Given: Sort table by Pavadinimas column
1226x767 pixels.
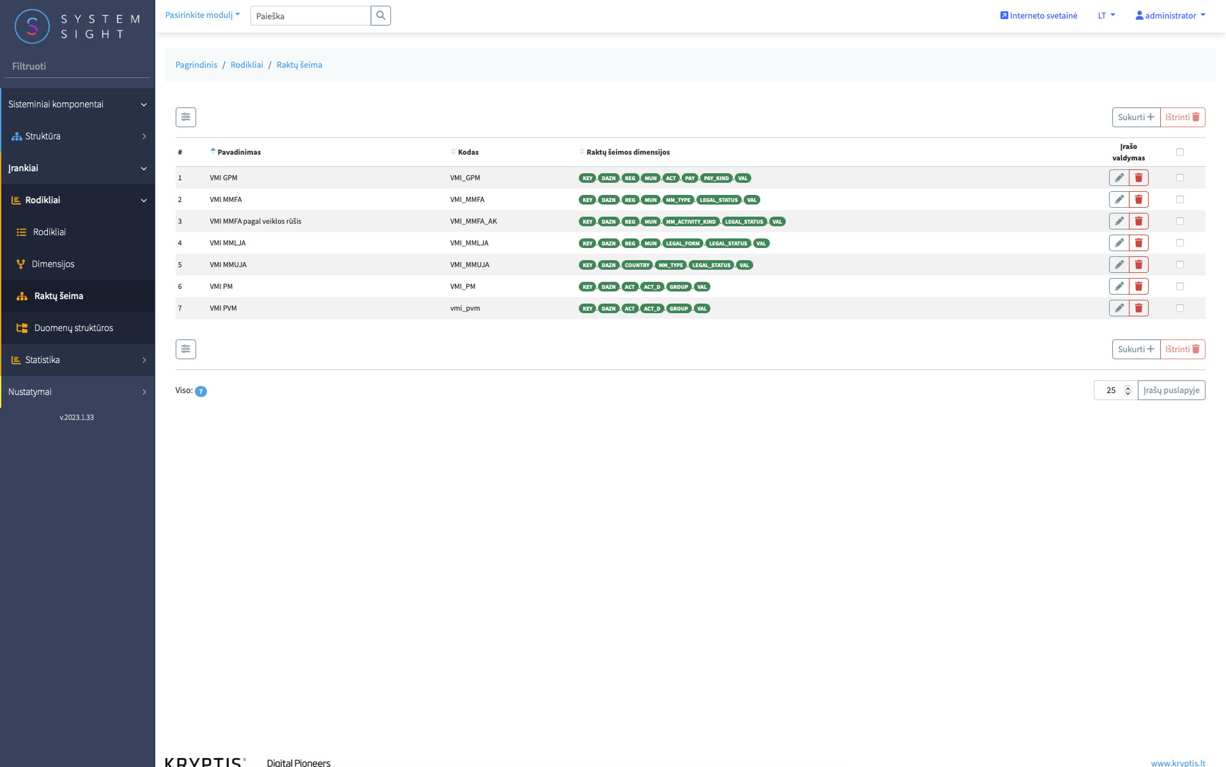Looking at the screenshot, I should point(236,152).
